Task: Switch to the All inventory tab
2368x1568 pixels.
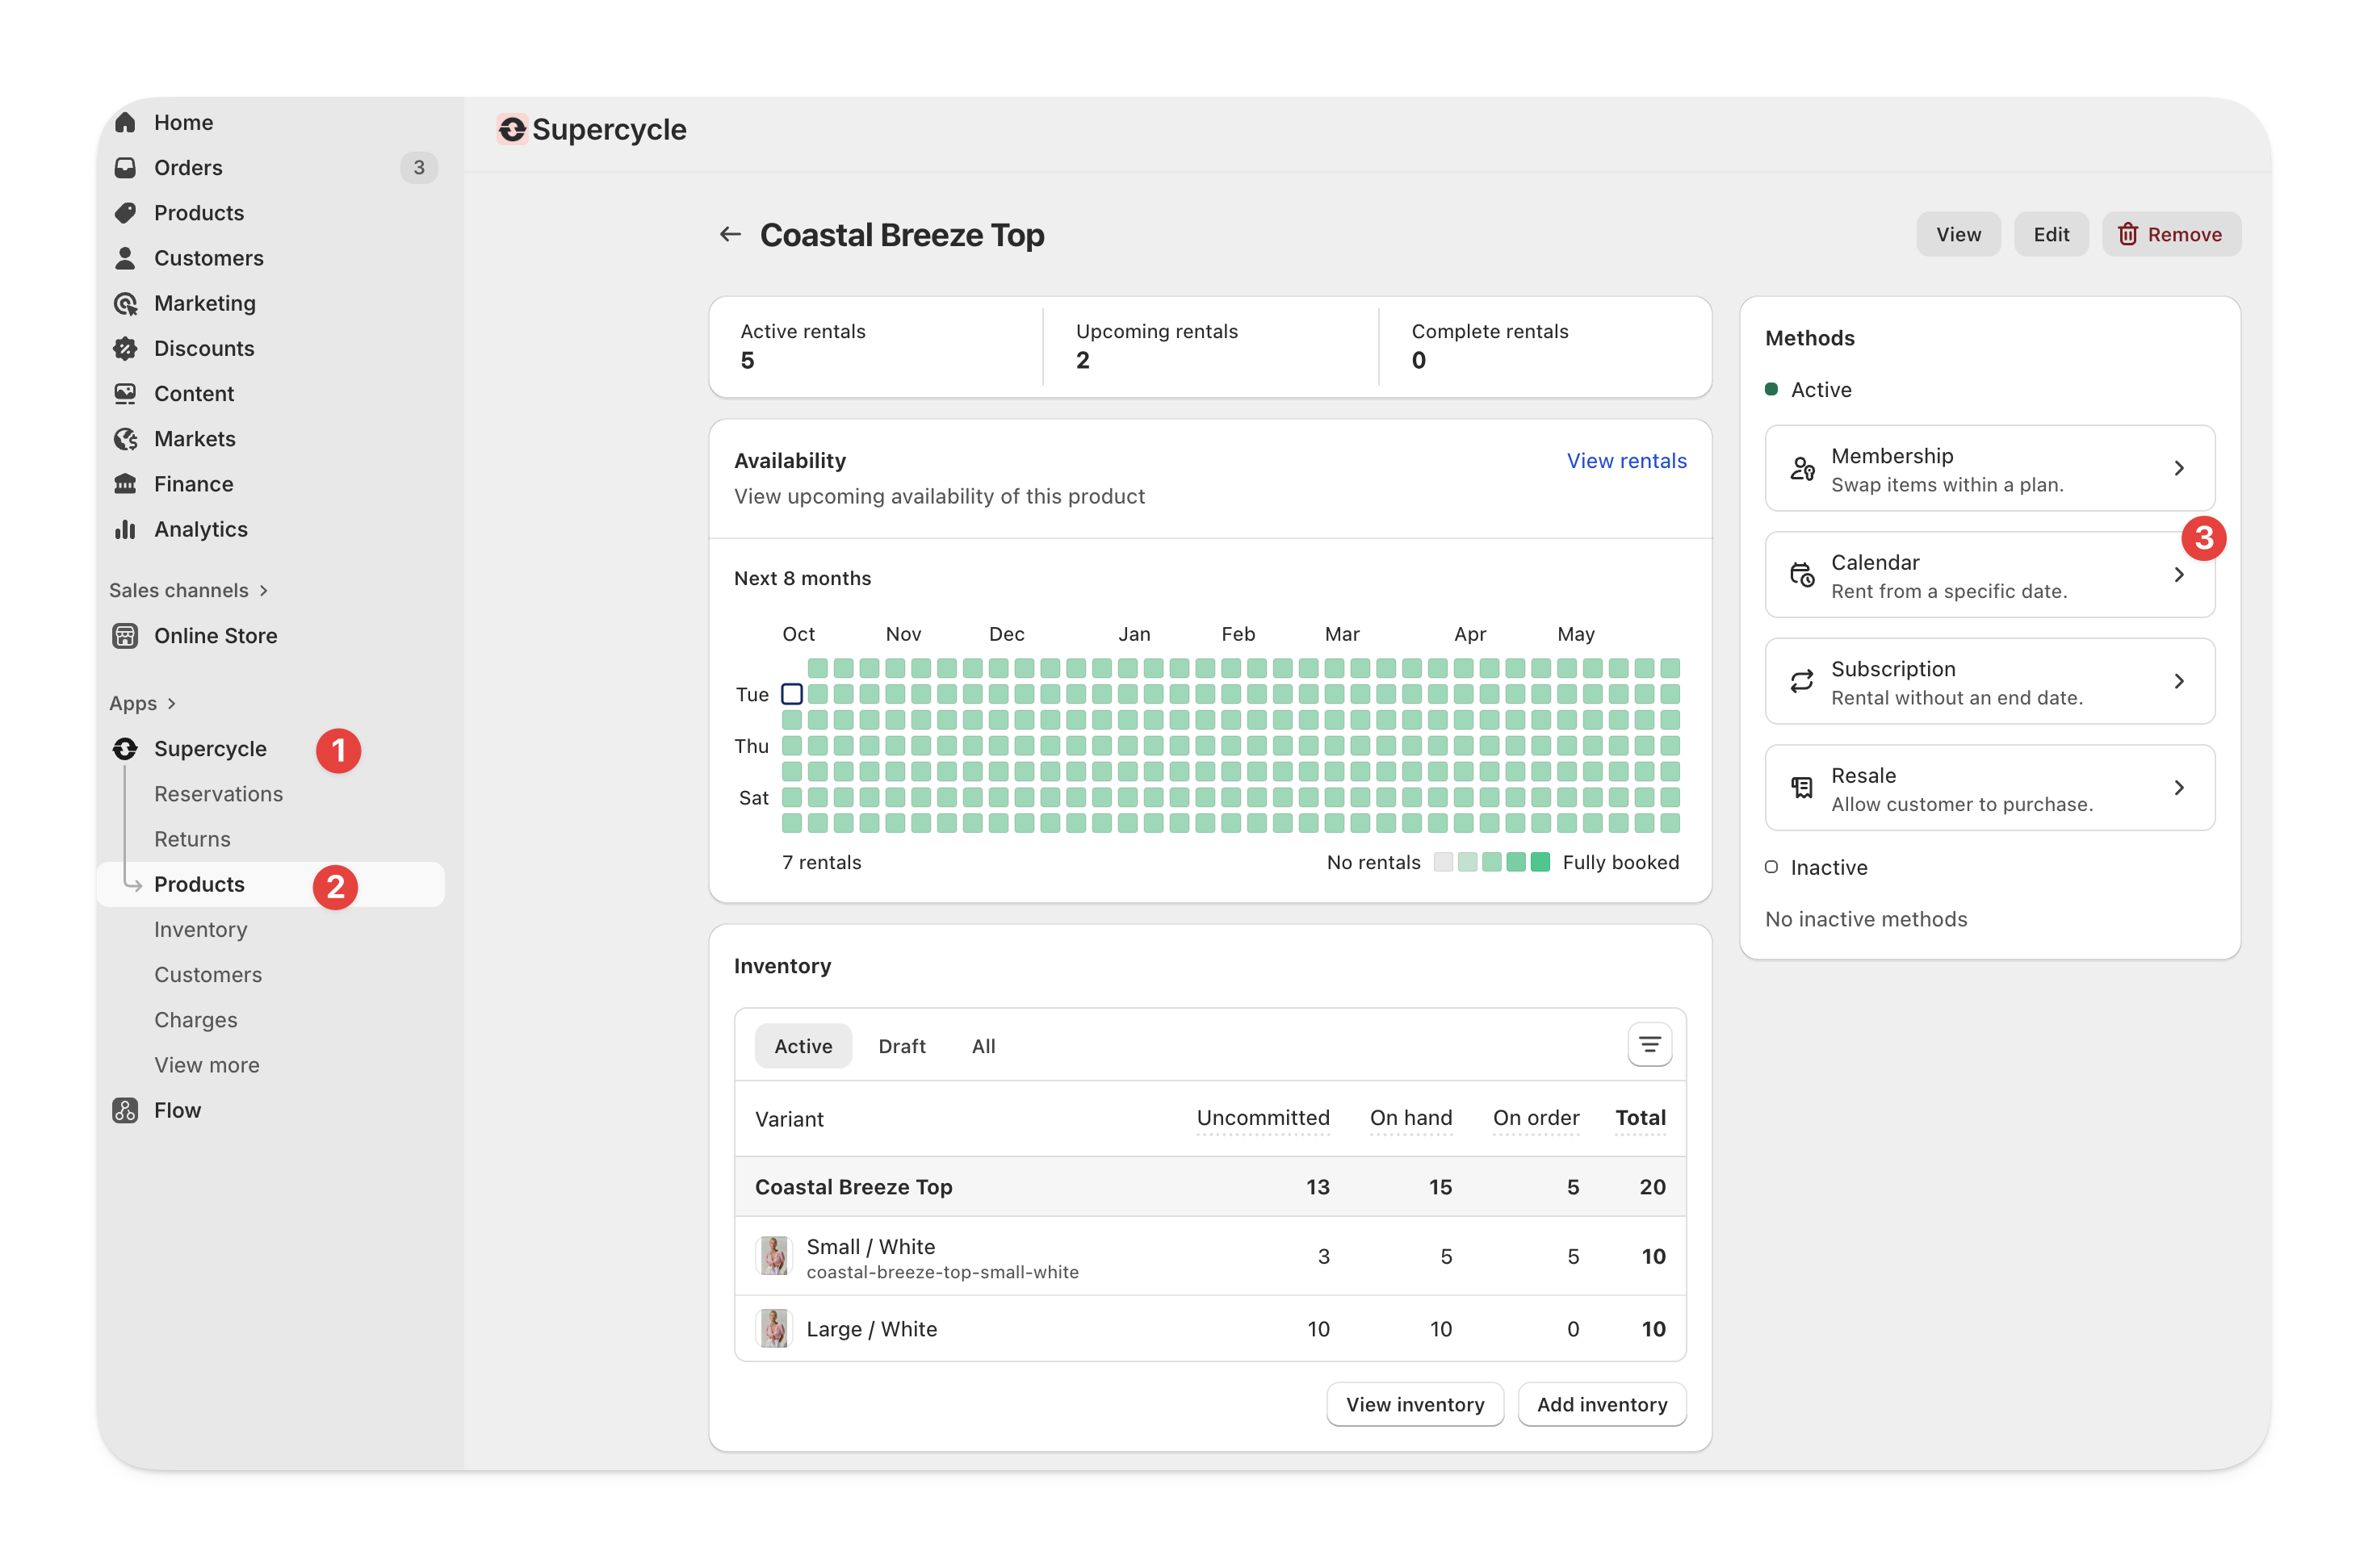Action: [983, 1046]
